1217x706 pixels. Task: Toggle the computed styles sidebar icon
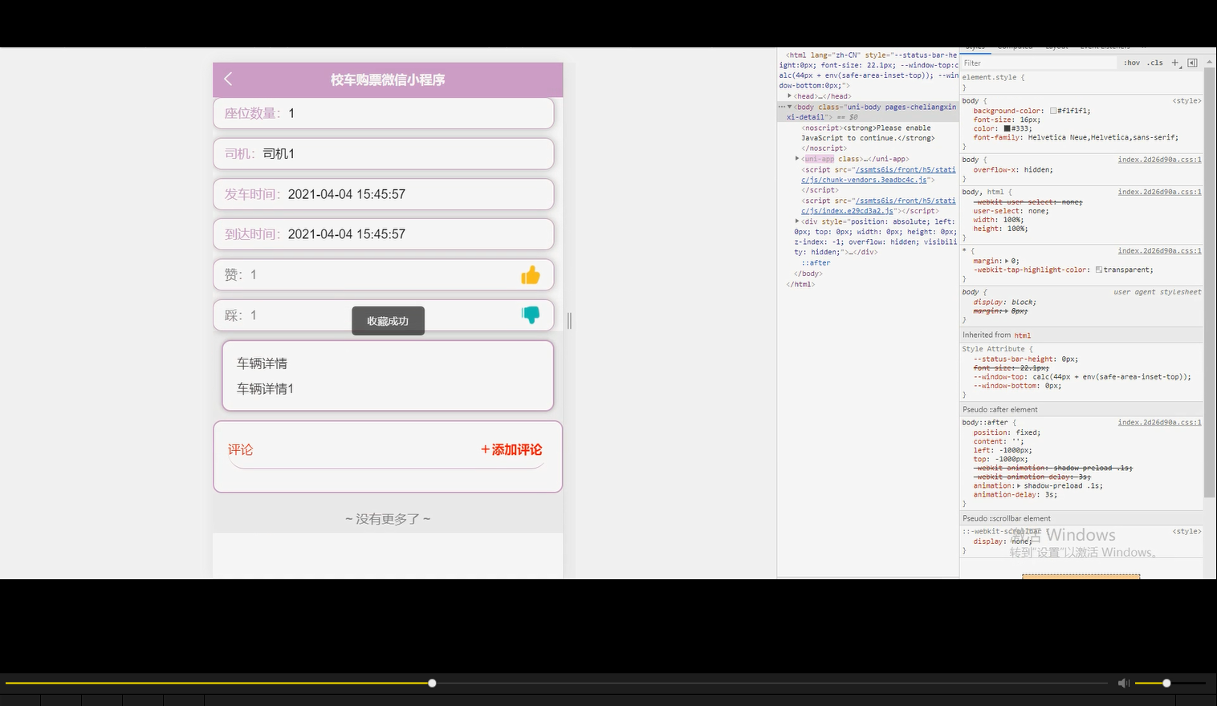coord(1192,63)
